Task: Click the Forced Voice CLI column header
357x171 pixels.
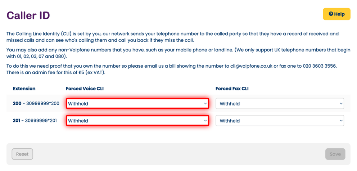Action: point(85,89)
